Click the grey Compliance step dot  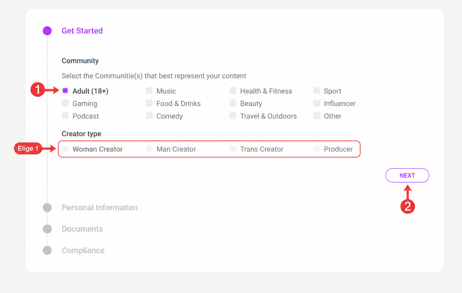(x=47, y=250)
